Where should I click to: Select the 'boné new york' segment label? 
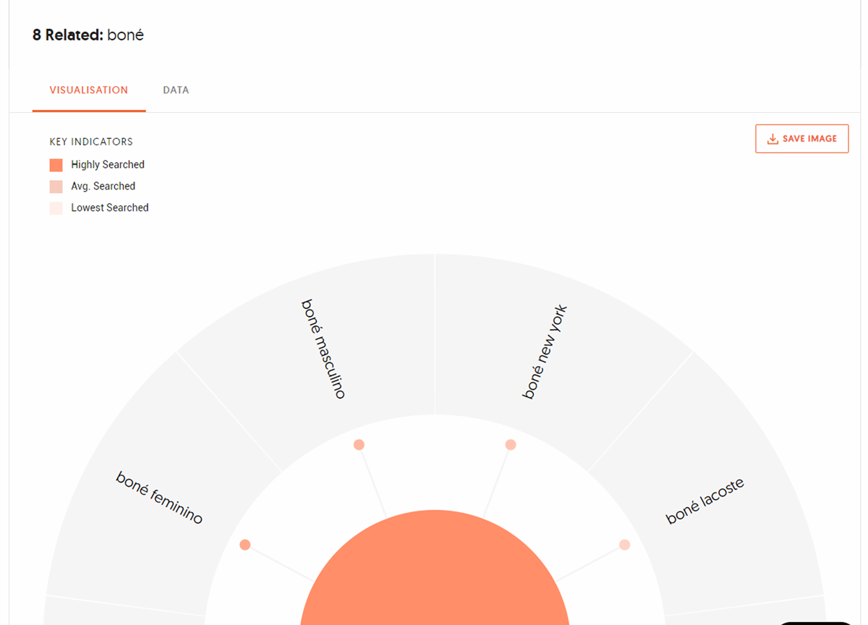click(545, 352)
